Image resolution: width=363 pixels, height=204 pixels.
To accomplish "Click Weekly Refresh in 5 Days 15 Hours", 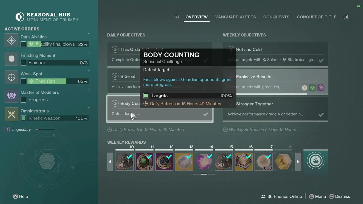I will tap(259, 129).
